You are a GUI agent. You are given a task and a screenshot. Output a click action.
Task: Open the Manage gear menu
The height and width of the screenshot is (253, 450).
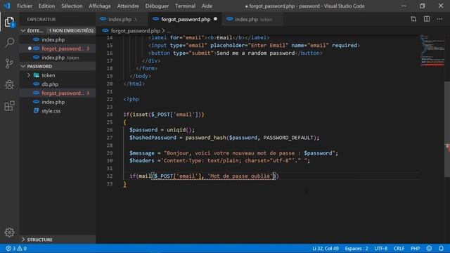click(x=9, y=233)
